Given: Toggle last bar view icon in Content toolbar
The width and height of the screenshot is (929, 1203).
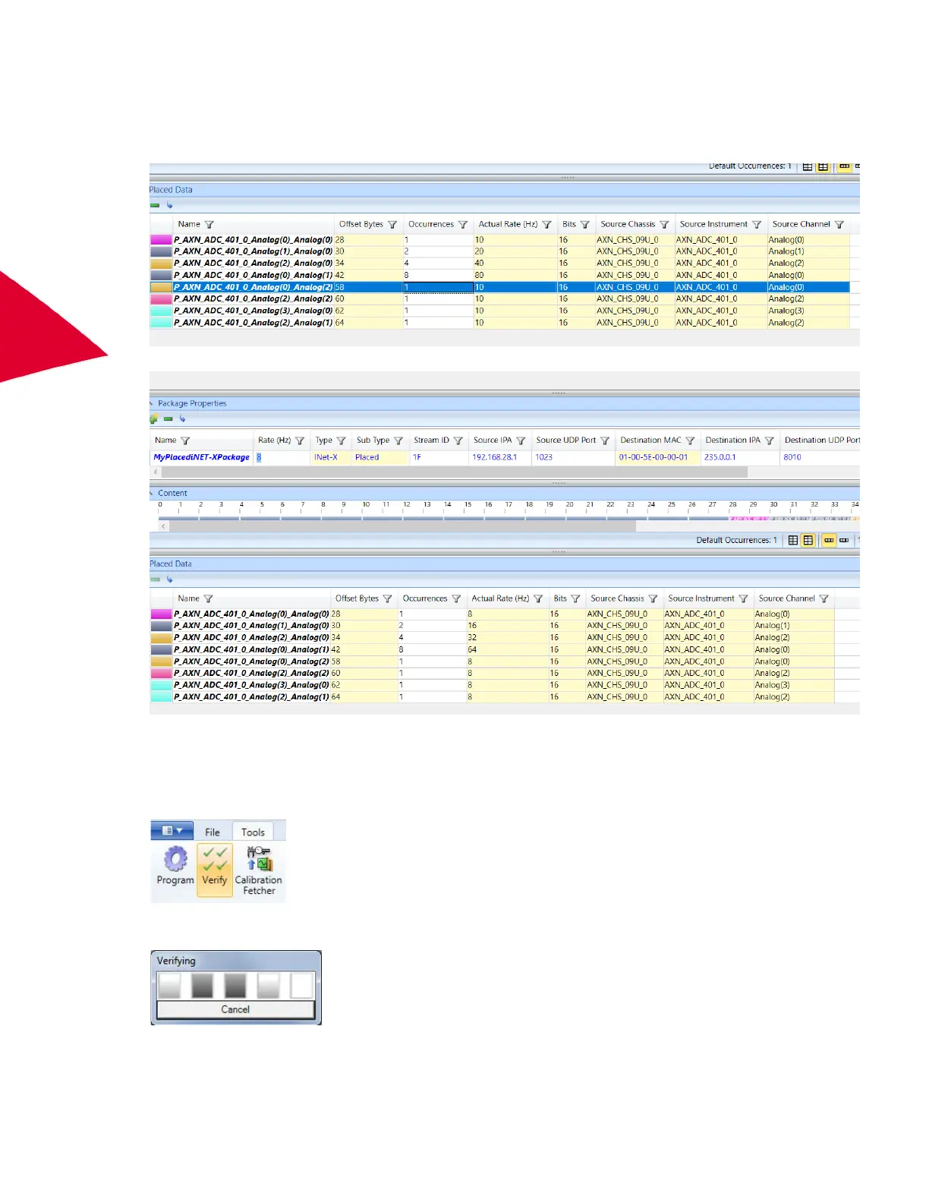Looking at the screenshot, I should (844, 540).
